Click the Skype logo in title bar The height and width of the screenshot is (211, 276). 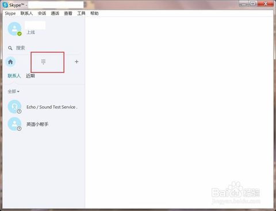pyautogui.click(x=5, y=5)
